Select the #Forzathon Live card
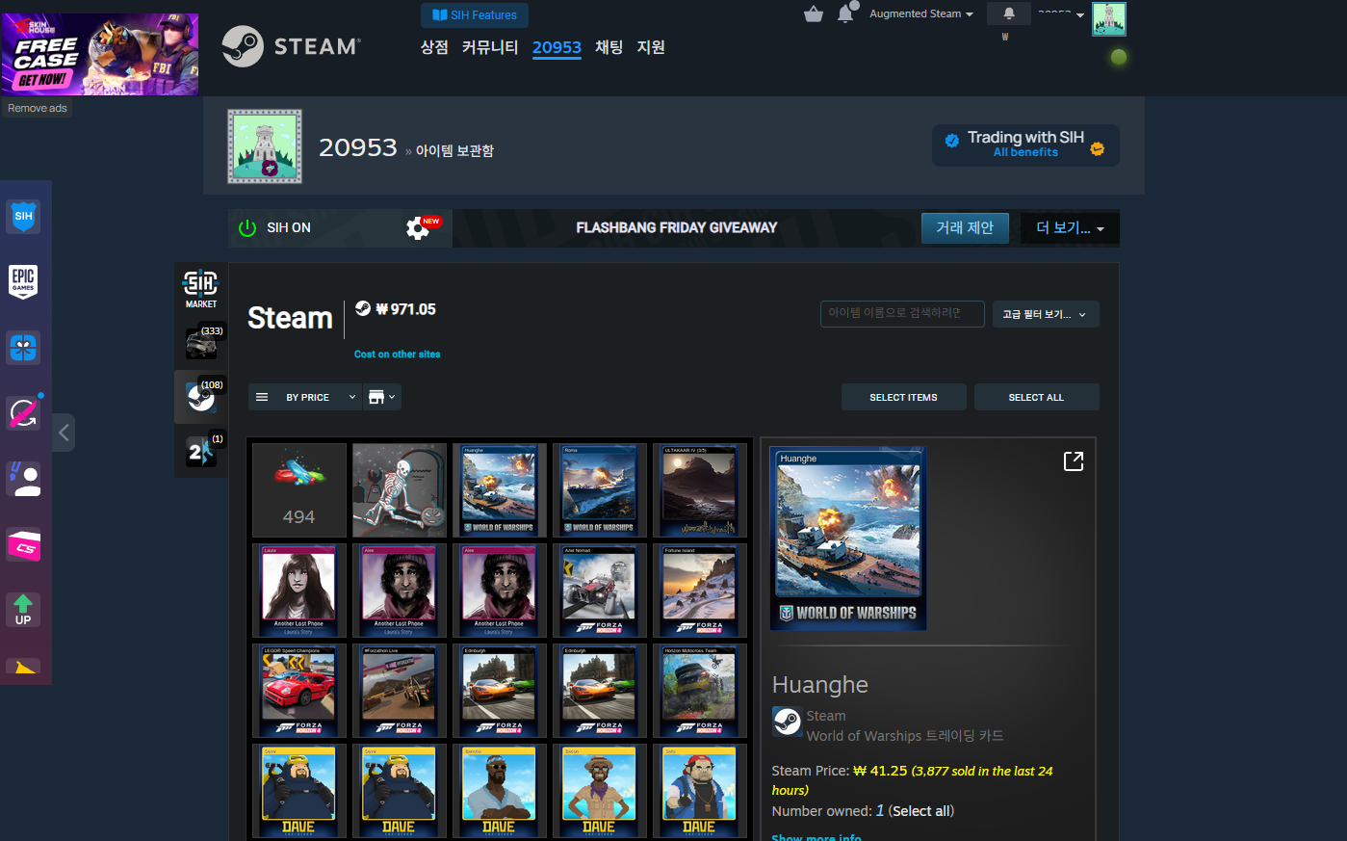Image resolution: width=1347 pixels, height=841 pixels. tap(400, 691)
